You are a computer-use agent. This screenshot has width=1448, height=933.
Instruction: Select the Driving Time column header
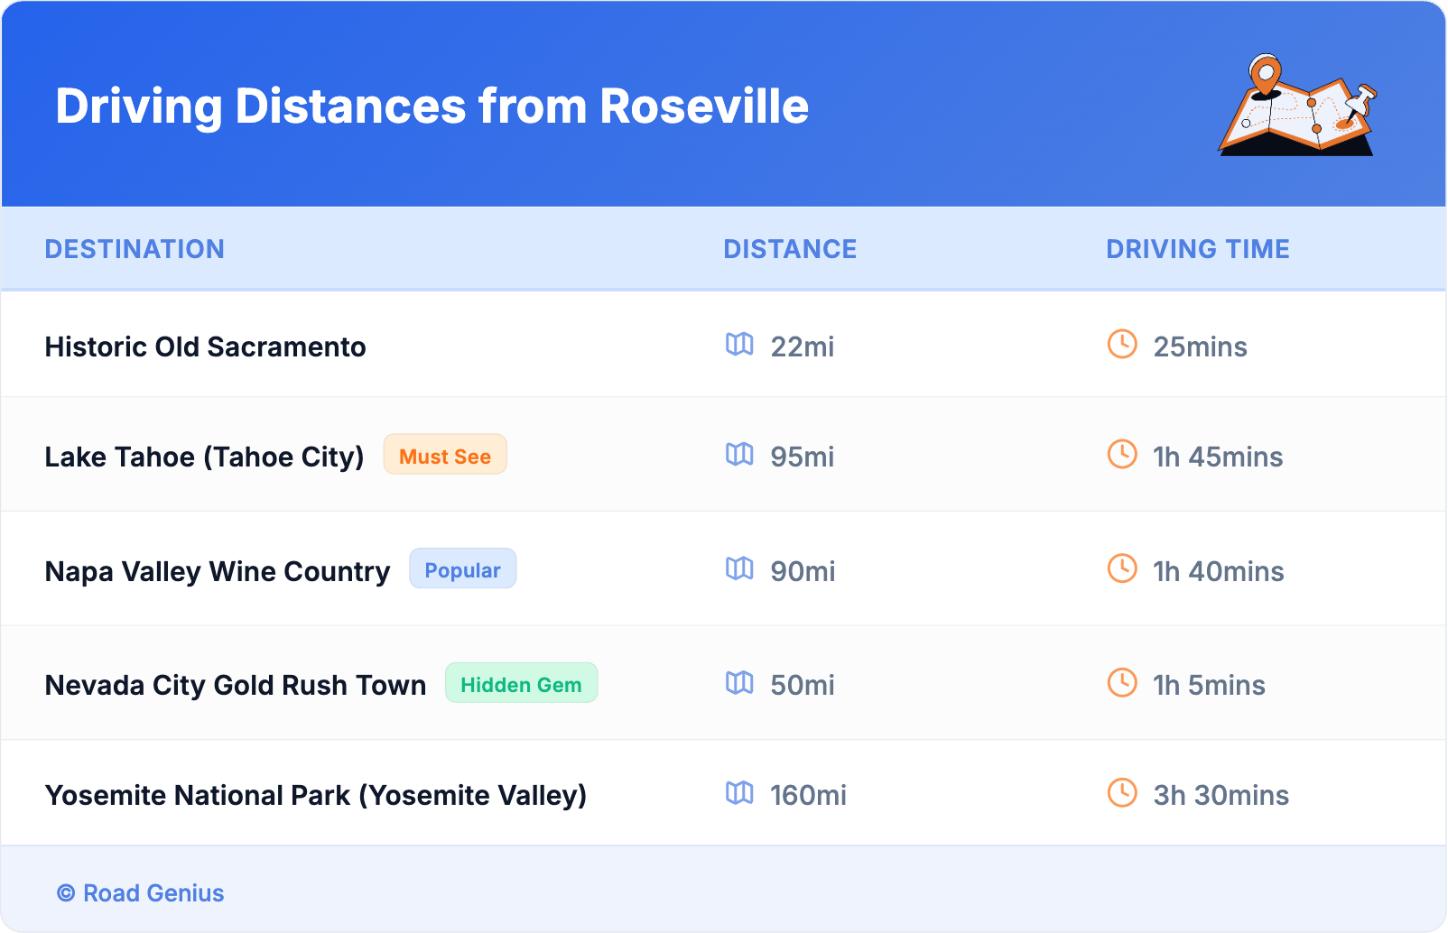[x=1197, y=249]
